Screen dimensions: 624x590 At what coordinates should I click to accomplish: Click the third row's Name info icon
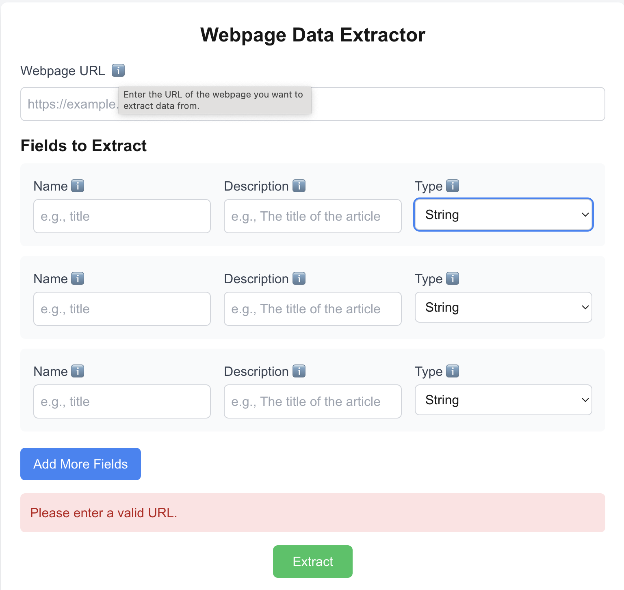78,371
